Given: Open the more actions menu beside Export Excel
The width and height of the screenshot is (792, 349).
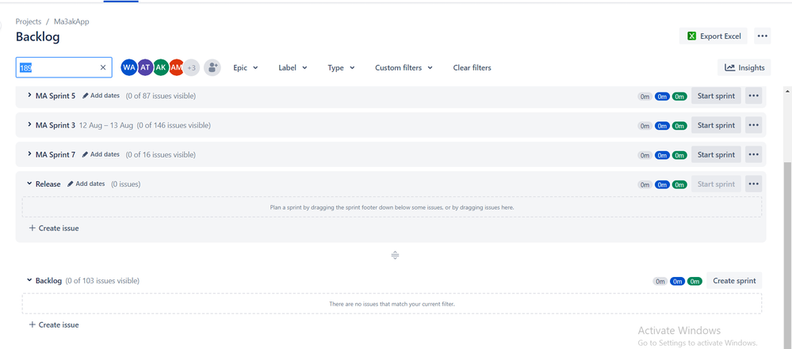Looking at the screenshot, I should [x=762, y=36].
